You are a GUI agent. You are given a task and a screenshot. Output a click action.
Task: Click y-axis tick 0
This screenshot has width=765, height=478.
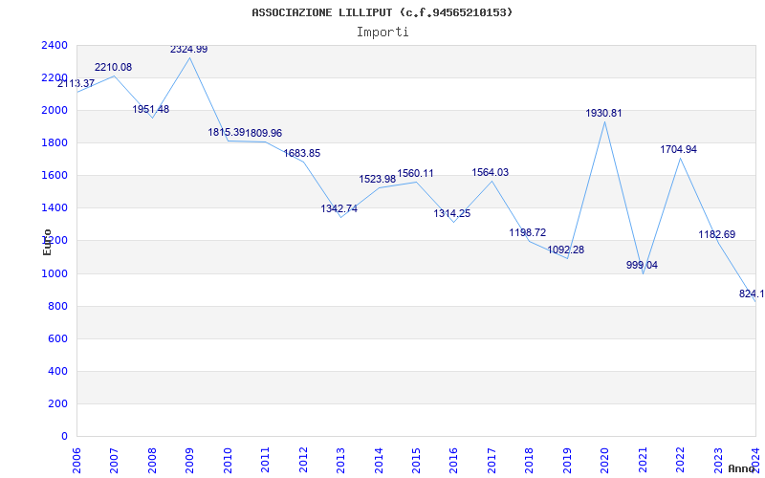(x=64, y=436)
